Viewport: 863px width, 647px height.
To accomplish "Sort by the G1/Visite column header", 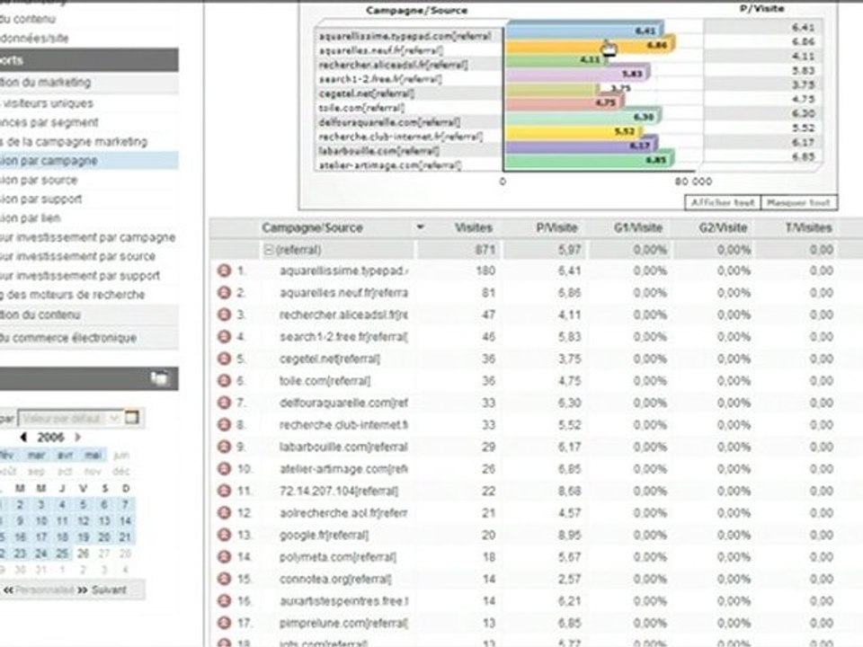I will [x=638, y=227].
